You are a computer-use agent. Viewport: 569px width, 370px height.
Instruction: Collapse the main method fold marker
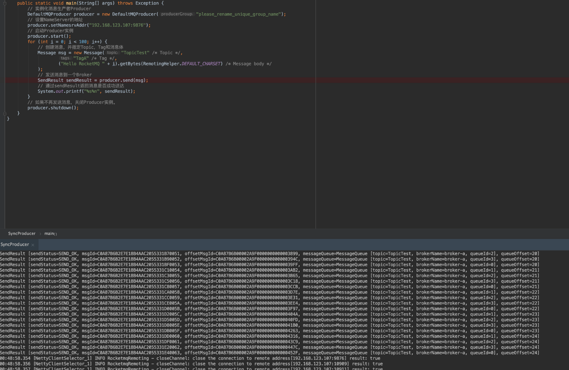click(5, 3)
